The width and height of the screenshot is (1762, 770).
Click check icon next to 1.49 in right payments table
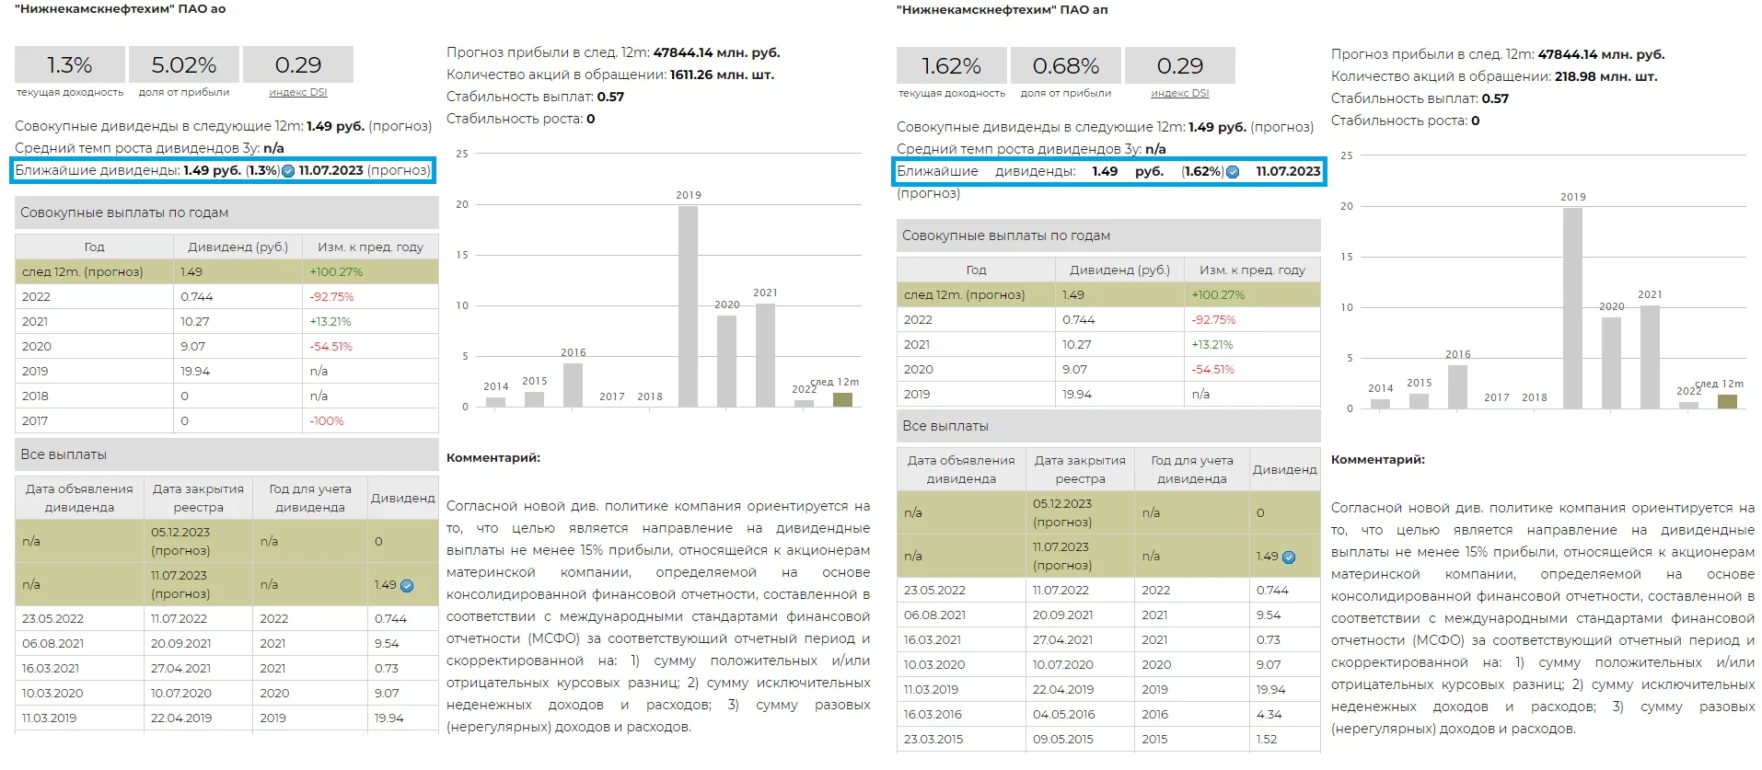coord(1289,557)
